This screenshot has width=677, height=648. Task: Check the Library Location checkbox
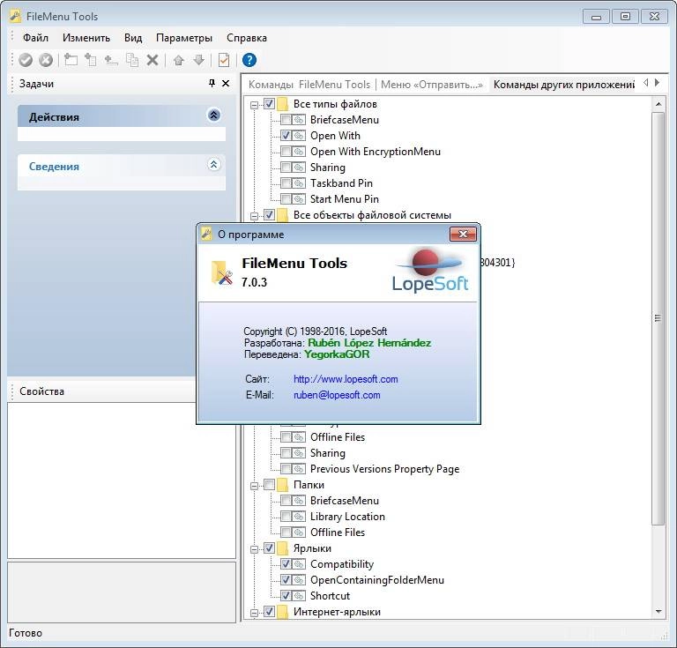point(286,517)
